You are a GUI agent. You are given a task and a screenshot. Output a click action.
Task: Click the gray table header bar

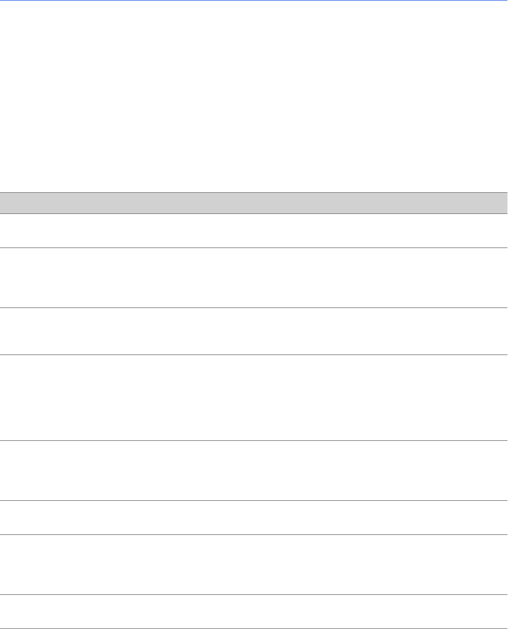pyautogui.click(x=254, y=203)
